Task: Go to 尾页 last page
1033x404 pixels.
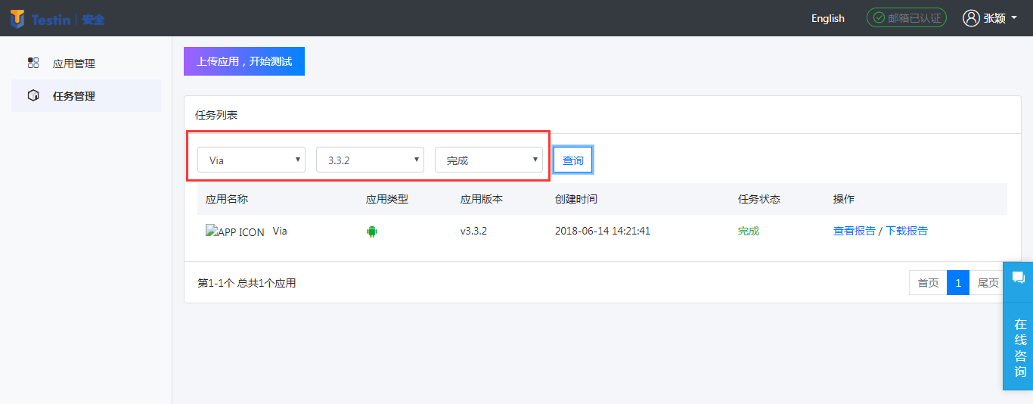Action: (988, 283)
